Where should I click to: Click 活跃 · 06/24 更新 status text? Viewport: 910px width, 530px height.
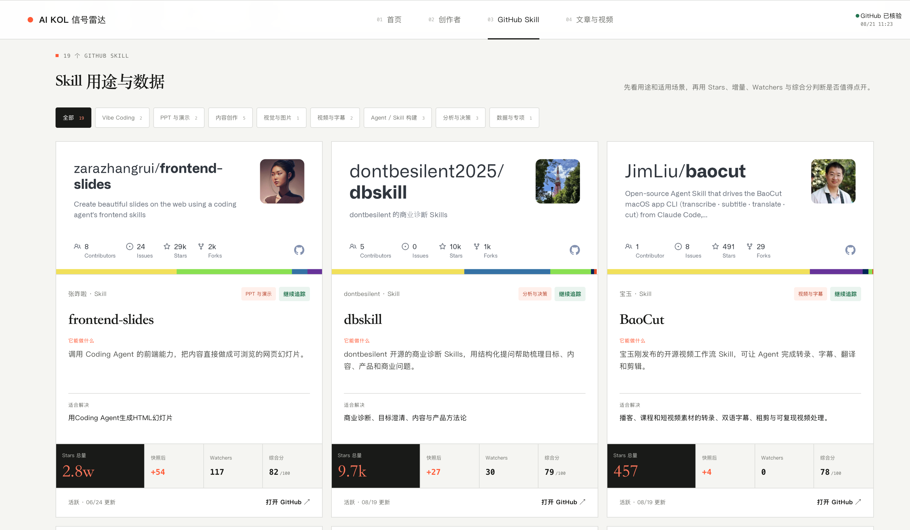[x=92, y=502]
